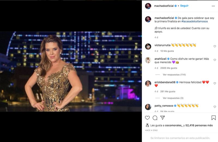Viewport: 218px width, 142px height.
Task: Expand Ver respuestas (3) replies
Action: [x=173, y=98]
